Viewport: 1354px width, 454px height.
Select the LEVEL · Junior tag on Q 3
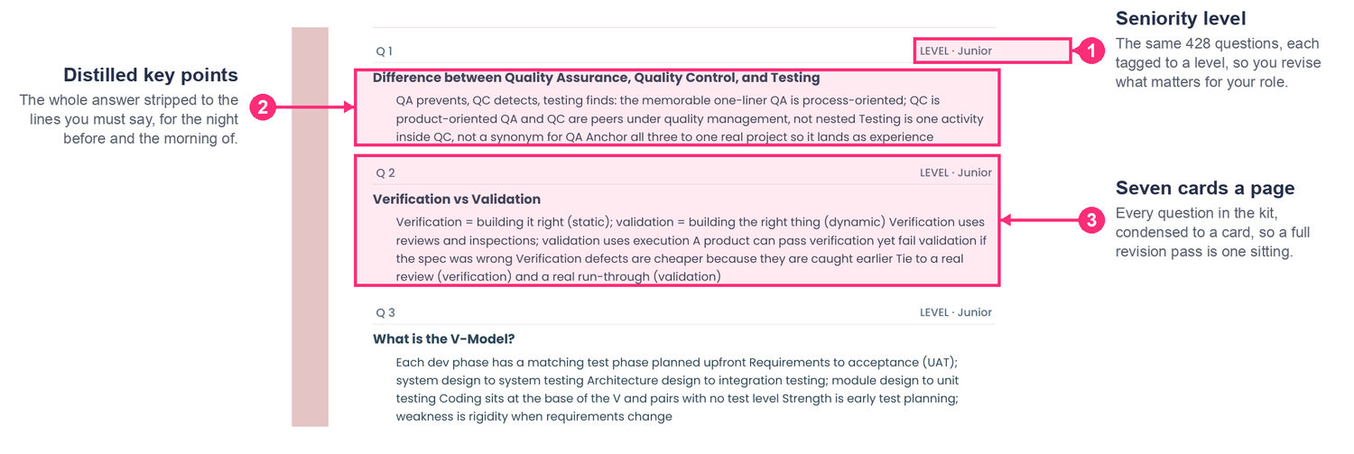point(956,312)
